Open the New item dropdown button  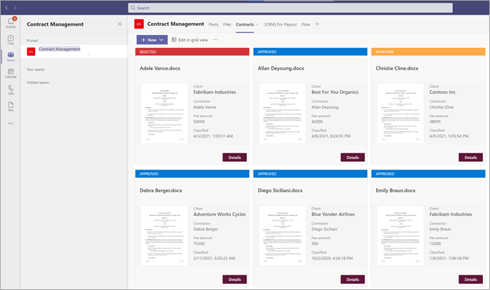(x=152, y=40)
